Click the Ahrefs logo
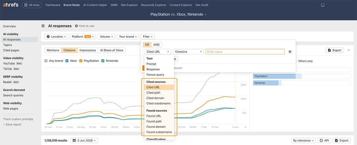The width and height of the screenshot is (357, 145). click(x=10, y=5)
